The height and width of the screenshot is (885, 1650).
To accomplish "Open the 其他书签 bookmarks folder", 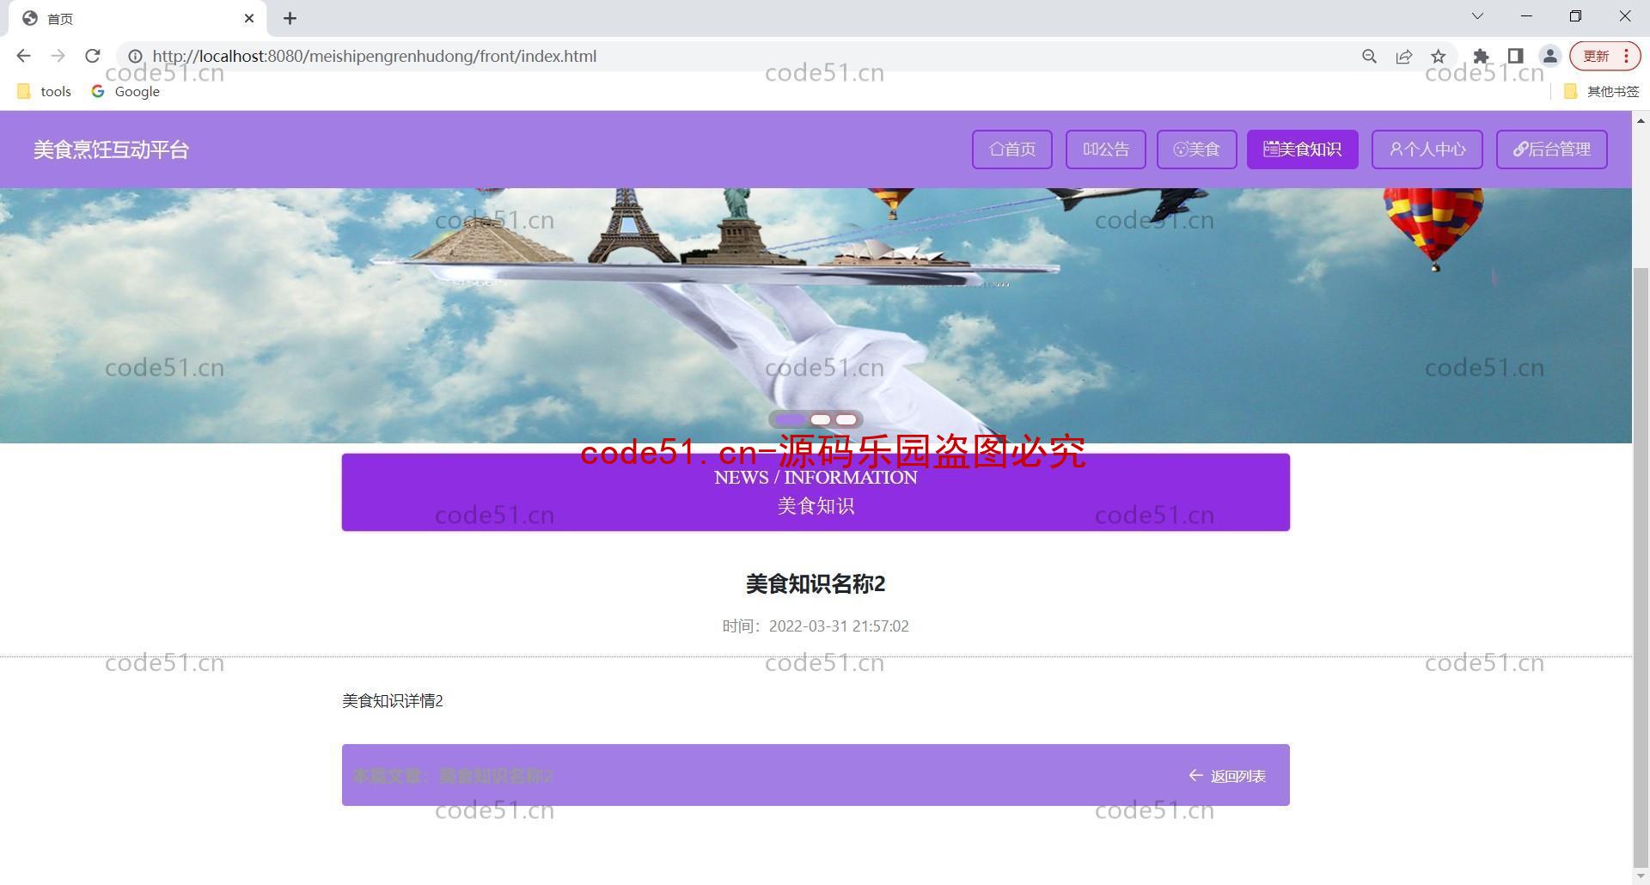I will 1602,91.
